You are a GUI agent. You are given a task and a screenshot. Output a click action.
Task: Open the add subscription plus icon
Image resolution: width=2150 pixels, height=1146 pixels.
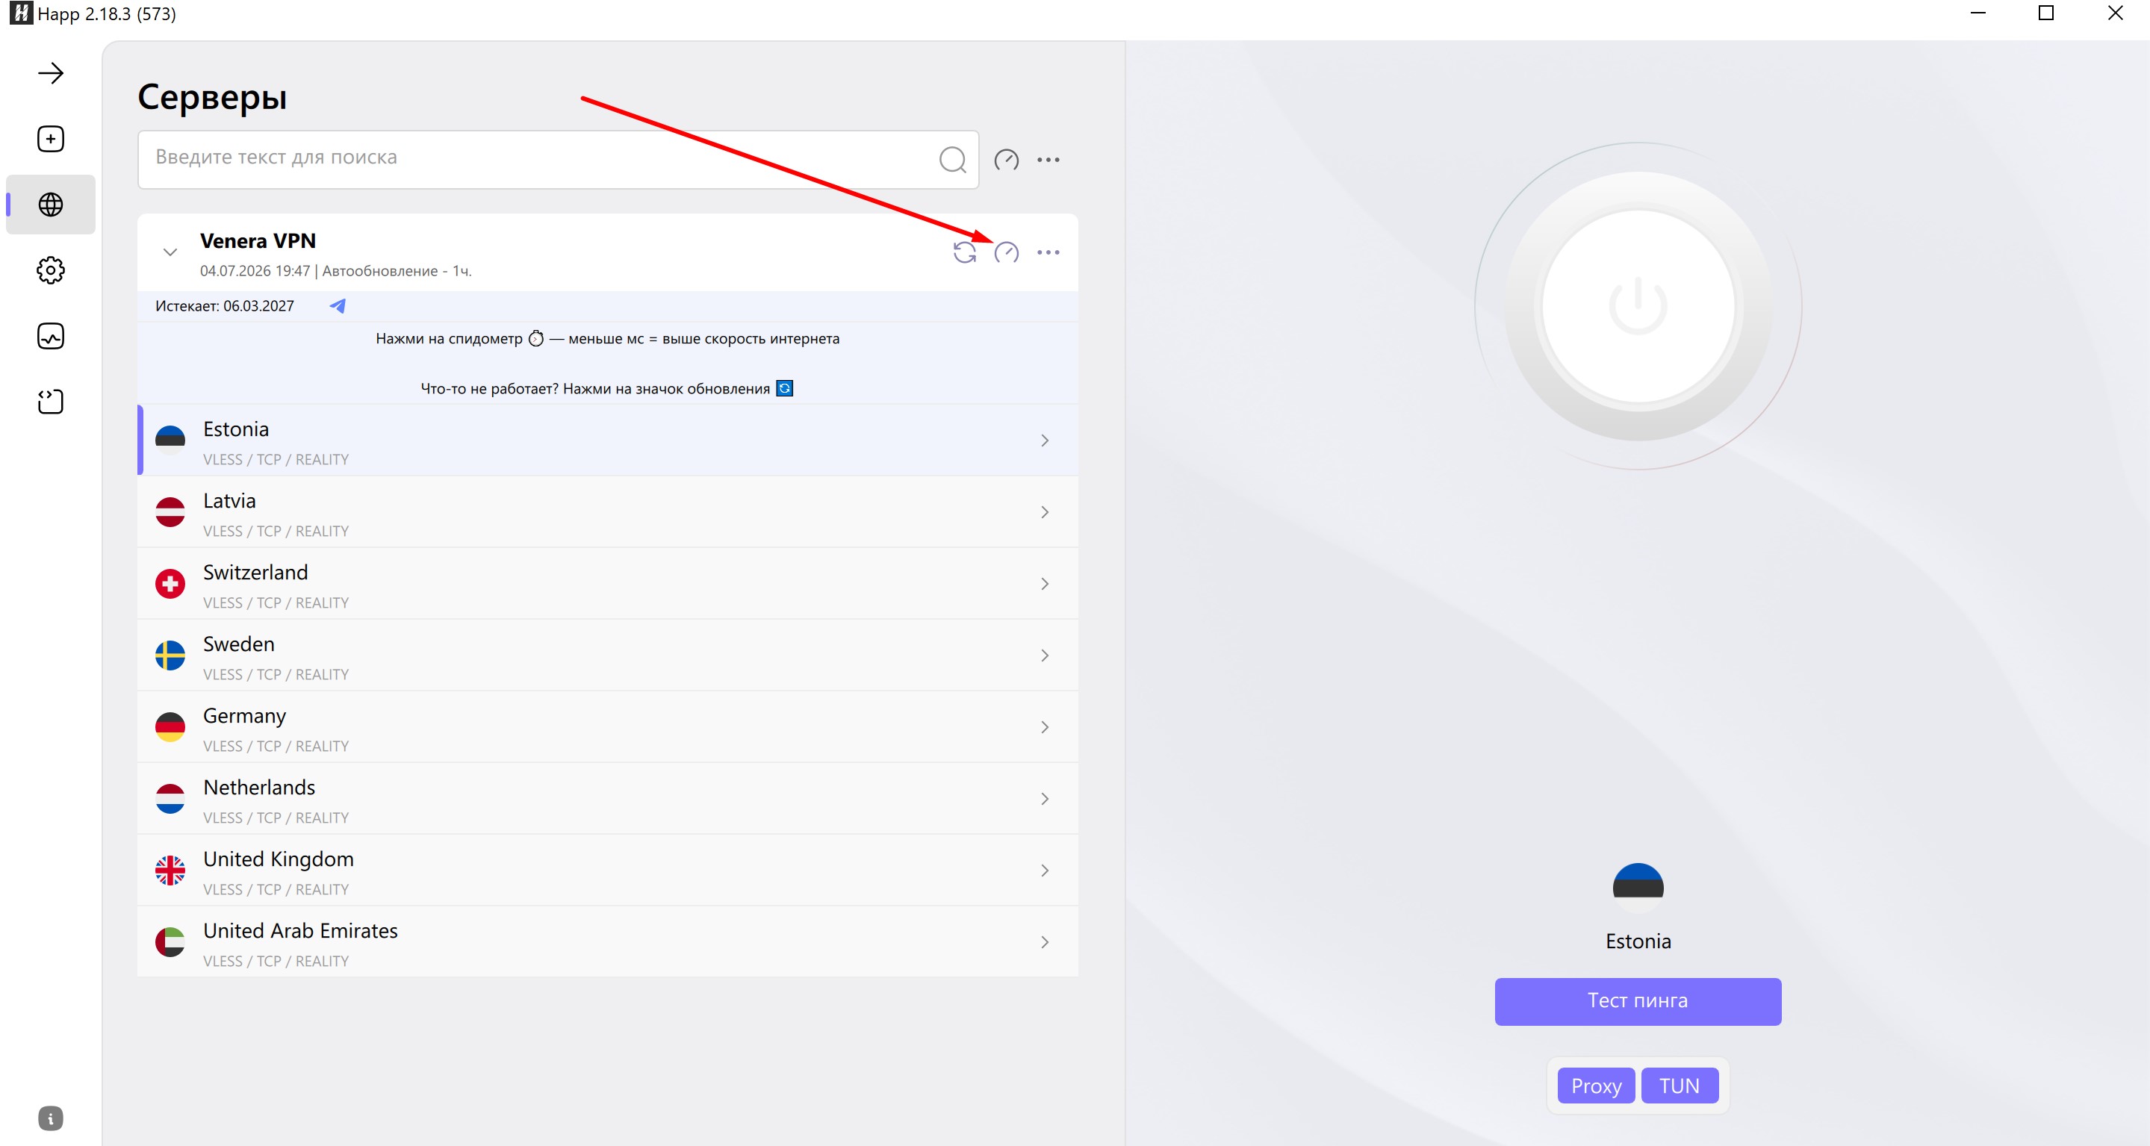click(50, 139)
